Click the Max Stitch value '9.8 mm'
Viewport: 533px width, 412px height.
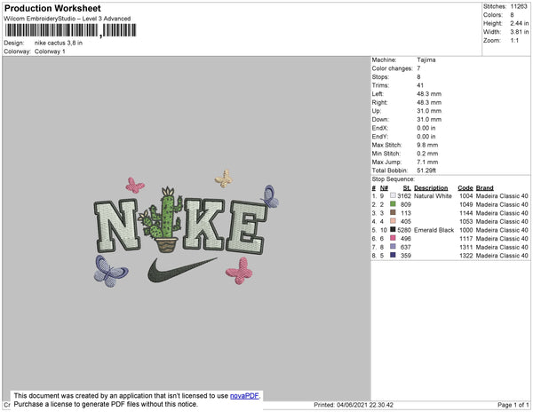pyautogui.click(x=427, y=145)
